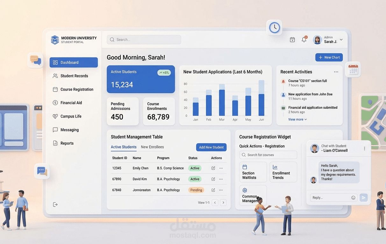
Task: Open more options for Emily Chen
Action: pos(221,168)
